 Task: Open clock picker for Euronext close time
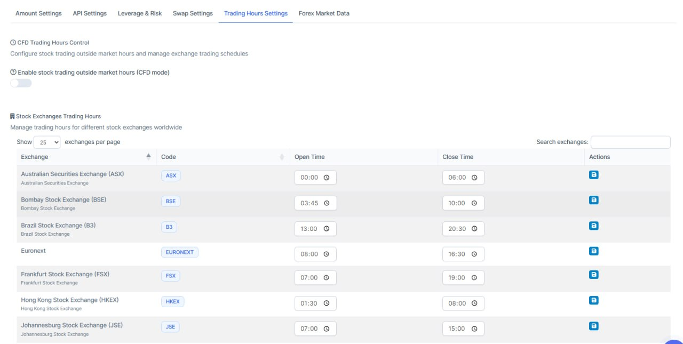474,254
